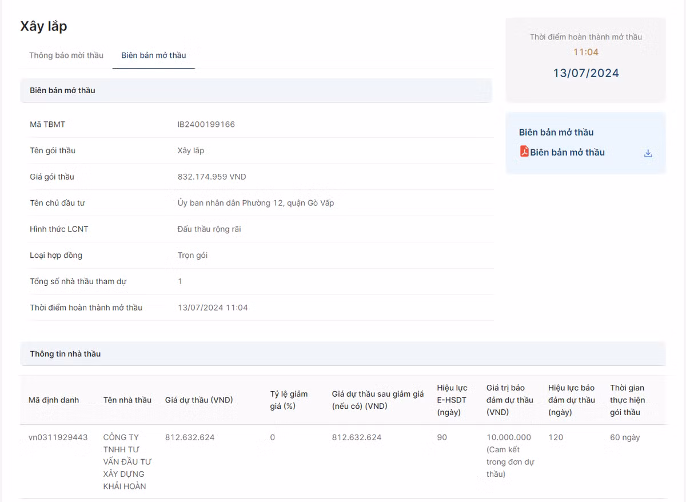Click the Hiệu lực E-HSDT (ngày) column header

tap(452, 400)
